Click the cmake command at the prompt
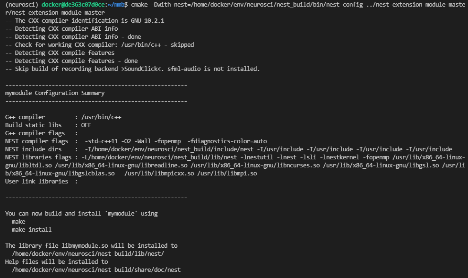468x278 pixels. [139, 4]
